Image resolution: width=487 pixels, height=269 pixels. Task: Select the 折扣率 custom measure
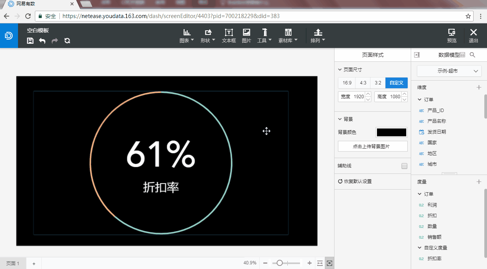click(434, 259)
